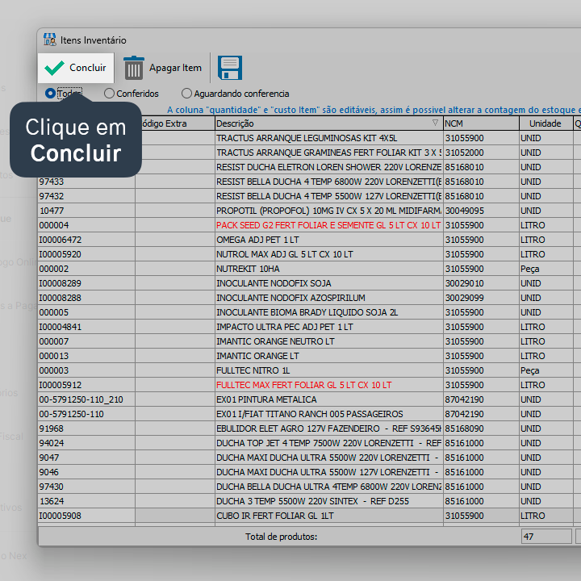Click the floppy disk save icon
The image size is (581, 581).
230,68
